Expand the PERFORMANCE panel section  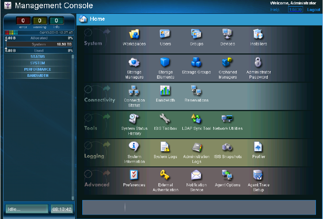point(38,69)
